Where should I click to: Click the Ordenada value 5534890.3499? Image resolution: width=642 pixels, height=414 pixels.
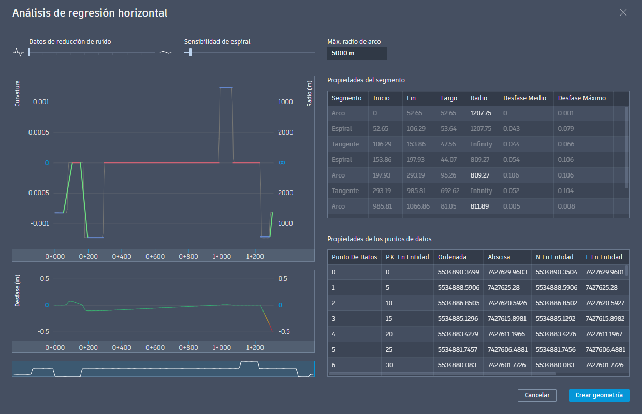tap(458, 272)
